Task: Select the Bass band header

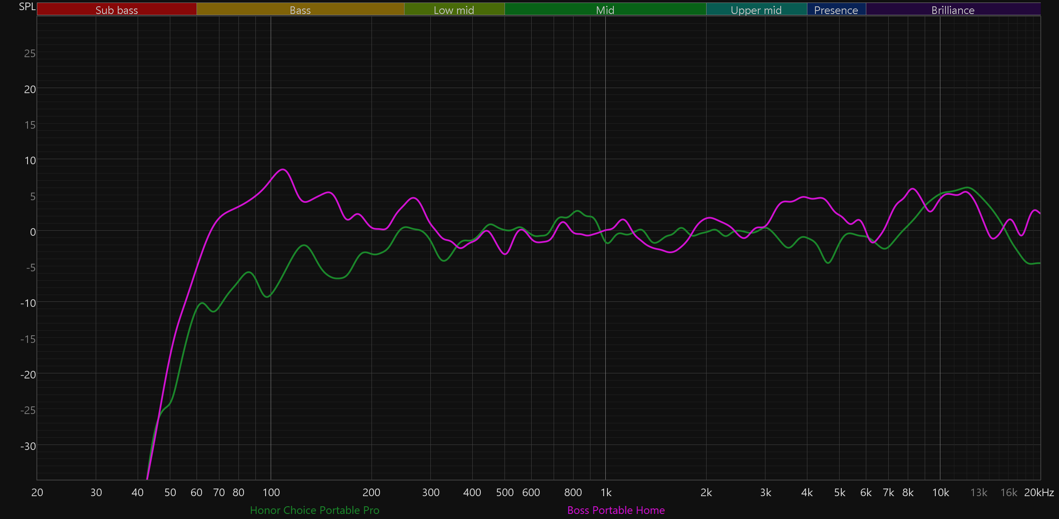Action: click(x=300, y=10)
